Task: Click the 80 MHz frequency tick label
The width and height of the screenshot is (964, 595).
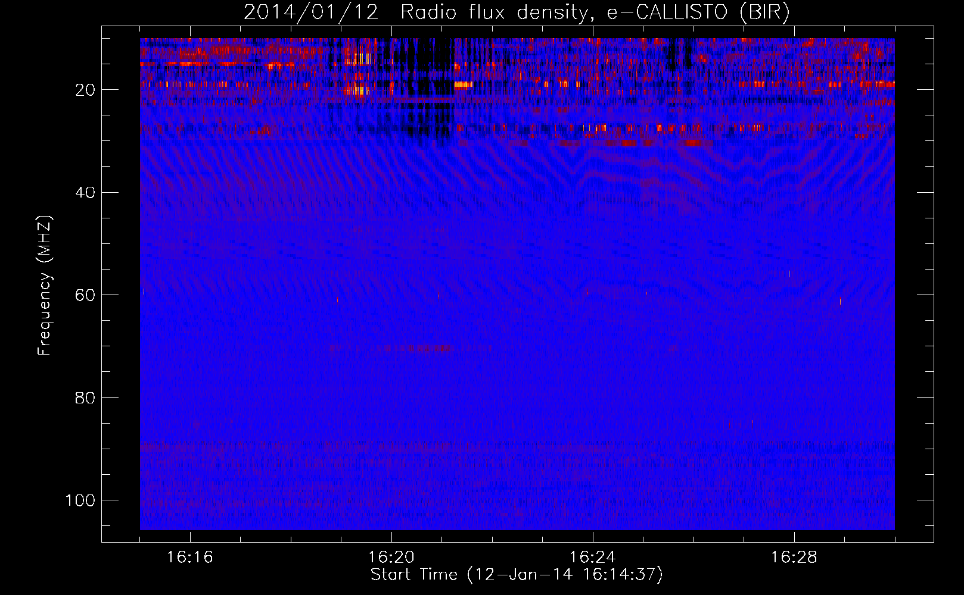Action: (x=85, y=398)
